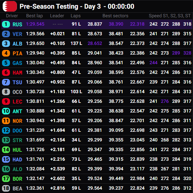This screenshot has width=193, height=193.
Task: Click purple speed trap value 328
Action: tap(187, 53)
